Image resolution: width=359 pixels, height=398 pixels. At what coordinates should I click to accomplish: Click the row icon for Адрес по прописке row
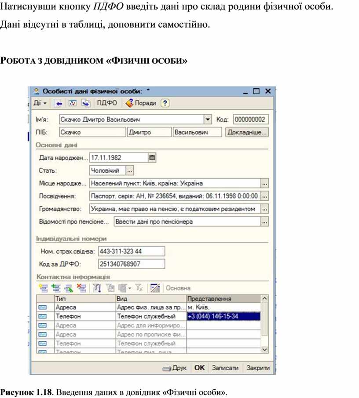pyautogui.click(x=43, y=335)
